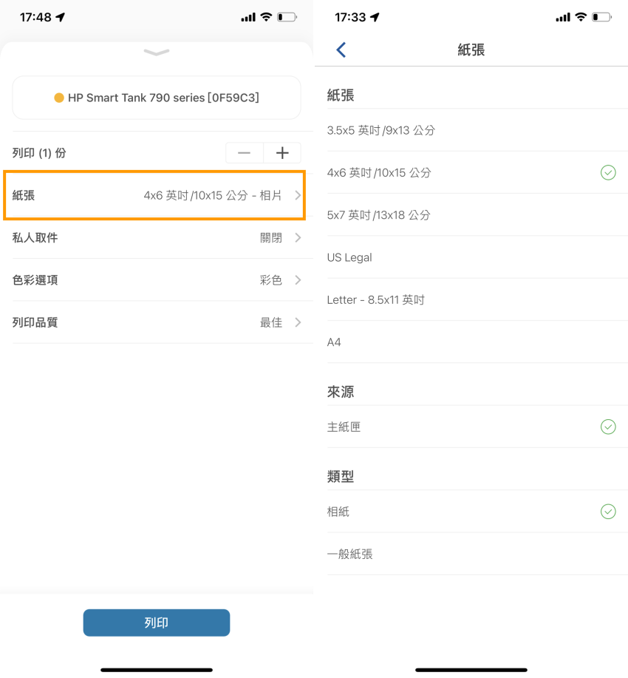Tap the chevron beside 關閉
Screen dimensions: 628x678
pos(298,237)
